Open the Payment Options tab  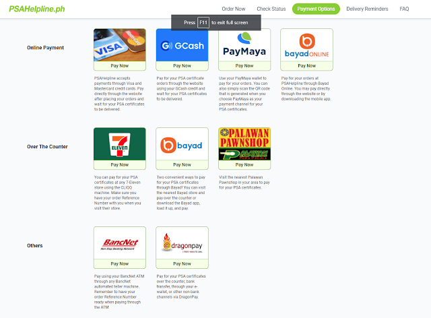(316, 9)
